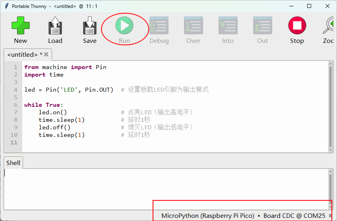Minimize the Thonny window
The width and height of the screenshot is (337, 221).
point(291,6)
